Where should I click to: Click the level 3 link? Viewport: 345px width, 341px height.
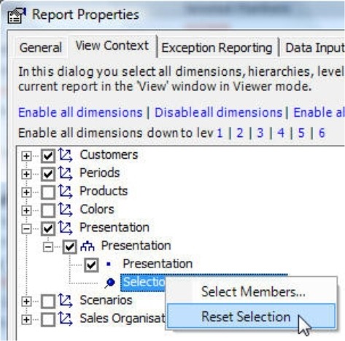tap(260, 133)
